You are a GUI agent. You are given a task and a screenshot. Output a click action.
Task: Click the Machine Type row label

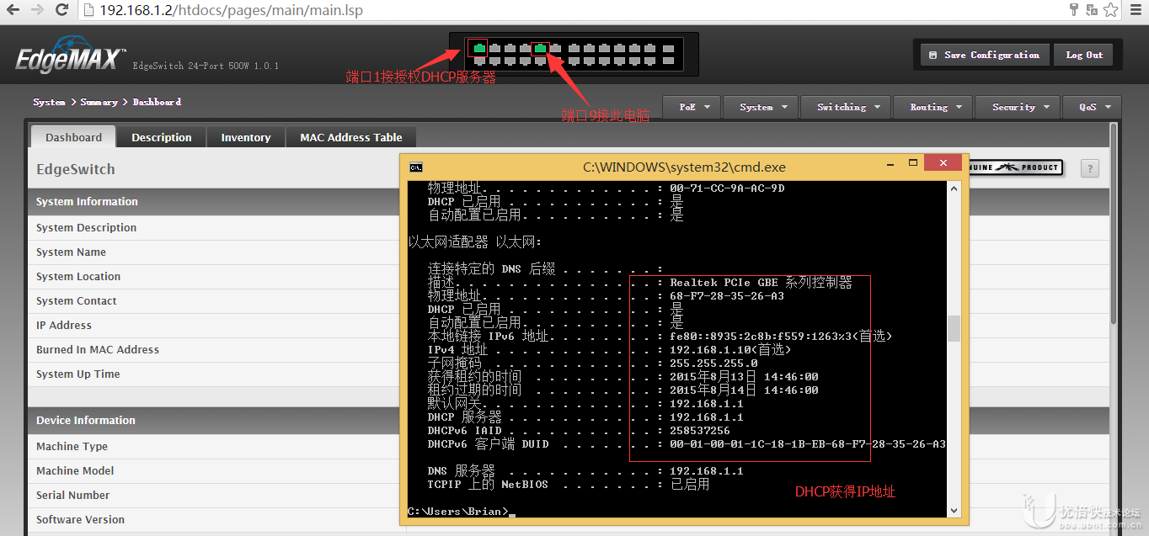tap(72, 446)
